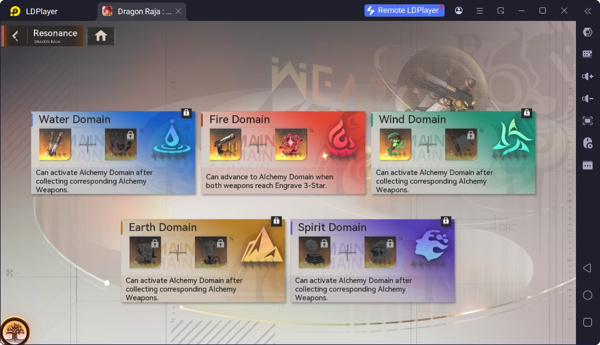The height and width of the screenshot is (345, 600).
Task: Open the tree emblem in bottom-left corner
Action: click(15, 331)
